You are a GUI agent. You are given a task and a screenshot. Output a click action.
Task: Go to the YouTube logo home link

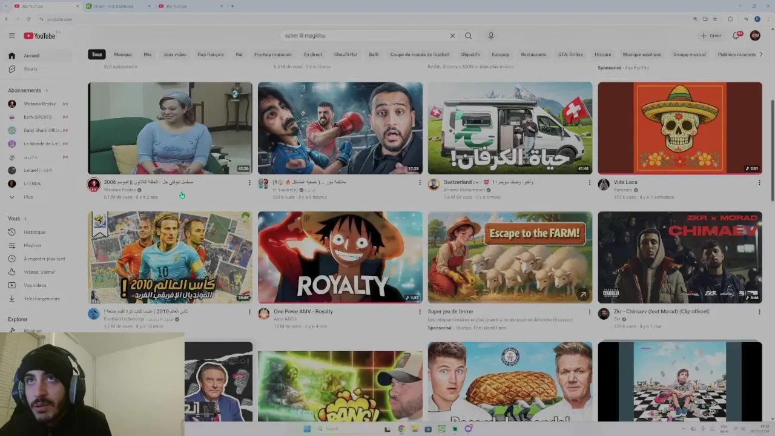(39, 36)
